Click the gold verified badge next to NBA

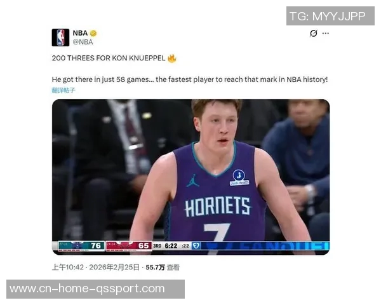pos(93,33)
